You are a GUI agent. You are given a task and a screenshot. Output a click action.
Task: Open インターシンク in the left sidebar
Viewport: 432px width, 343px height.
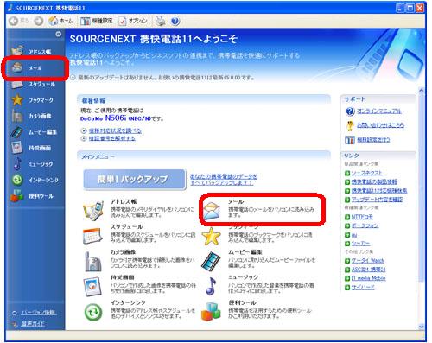pyautogui.click(x=35, y=180)
